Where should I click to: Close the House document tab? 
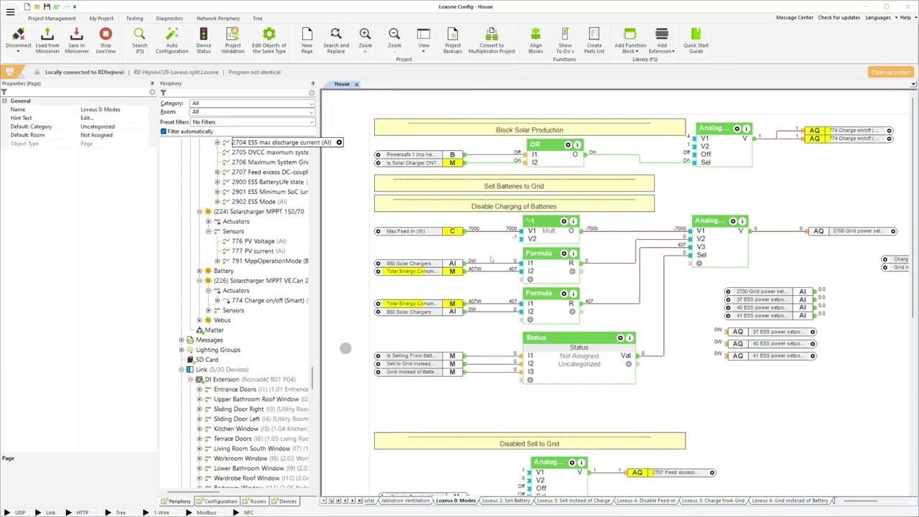[x=356, y=85]
